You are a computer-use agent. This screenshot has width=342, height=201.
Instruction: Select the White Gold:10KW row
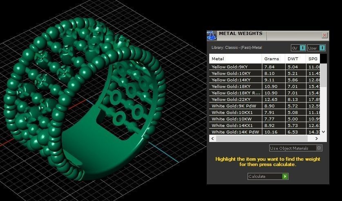pyautogui.click(x=265, y=119)
